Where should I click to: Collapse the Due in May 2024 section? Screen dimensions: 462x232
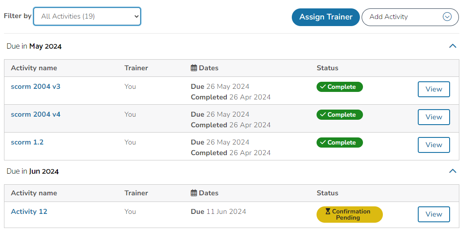(453, 46)
